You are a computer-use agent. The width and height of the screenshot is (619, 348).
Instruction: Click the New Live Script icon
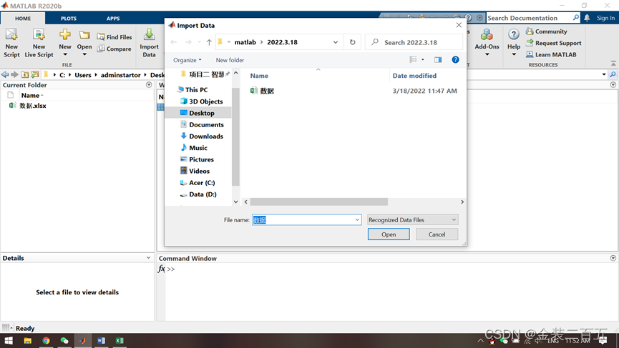click(39, 35)
